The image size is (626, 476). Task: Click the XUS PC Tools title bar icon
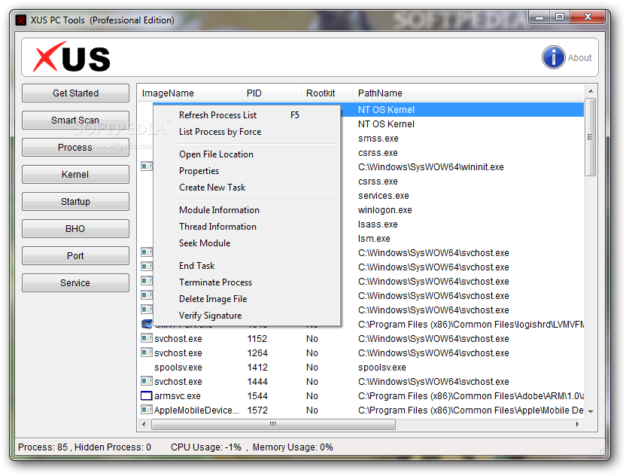pyautogui.click(x=21, y=20)
